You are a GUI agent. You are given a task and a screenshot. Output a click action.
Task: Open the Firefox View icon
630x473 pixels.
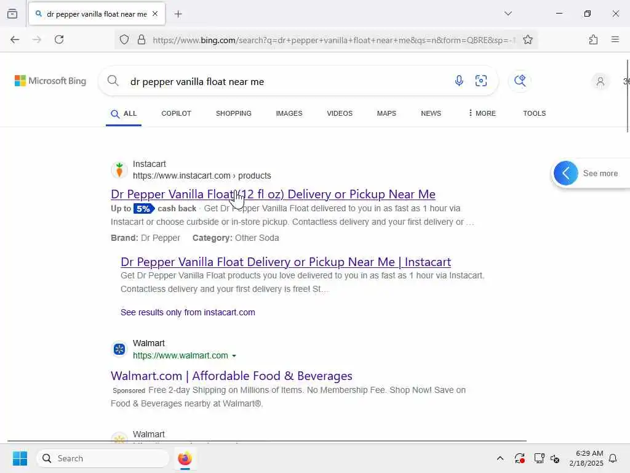pyautogui.click(x=12, y=14)
